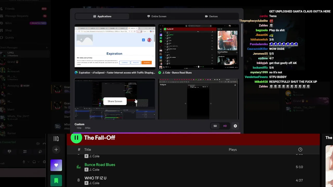The image size is (333, 187).
Task: Expand the microphone input options arrow
Action: tap(28, 162)
